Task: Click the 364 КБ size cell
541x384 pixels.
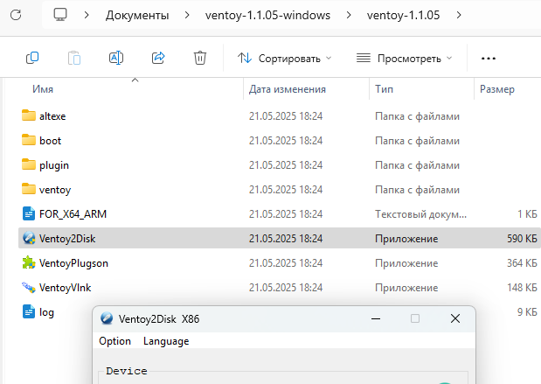Action: click(x=522, y=263)
